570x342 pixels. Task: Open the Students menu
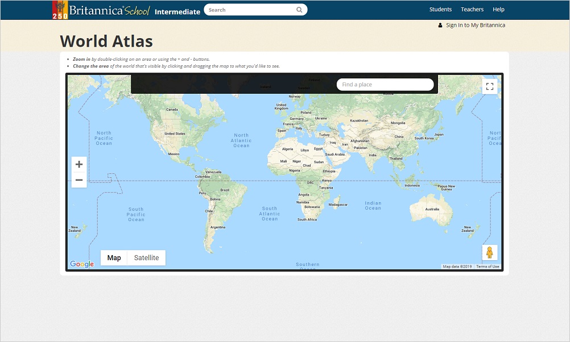440,10
